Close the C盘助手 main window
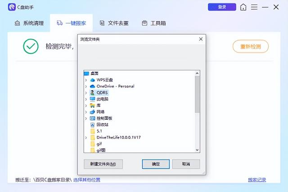 (x=276, y=7)
